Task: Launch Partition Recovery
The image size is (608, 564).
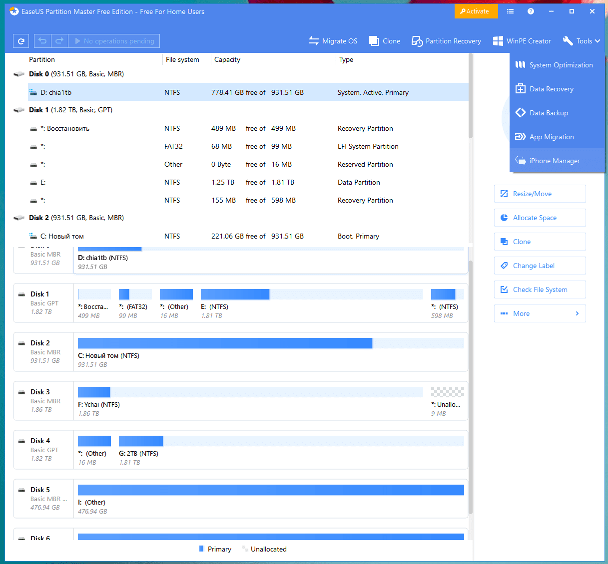Action: click(446, 41)
